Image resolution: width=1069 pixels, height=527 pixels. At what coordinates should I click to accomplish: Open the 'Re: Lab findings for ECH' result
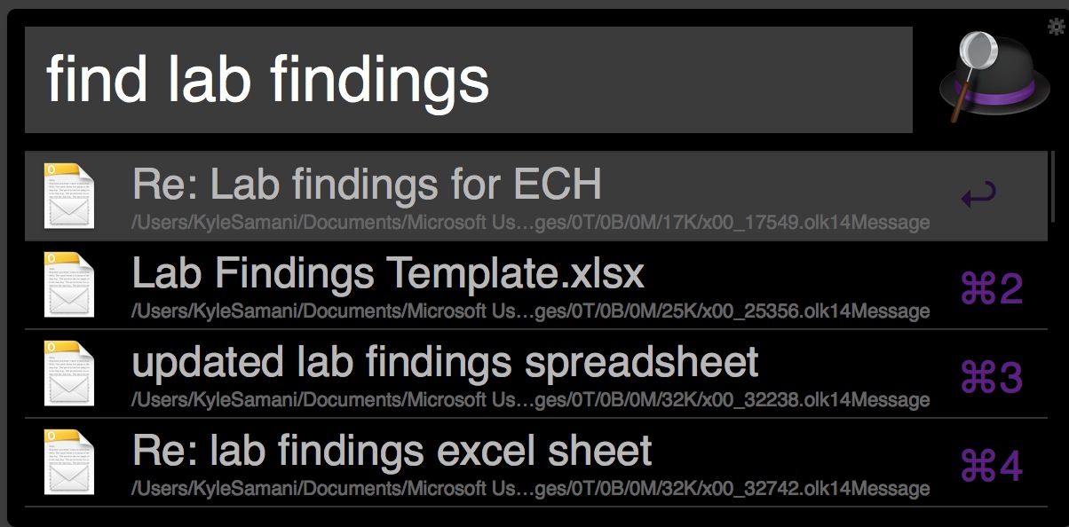click(x=367, y=185)
